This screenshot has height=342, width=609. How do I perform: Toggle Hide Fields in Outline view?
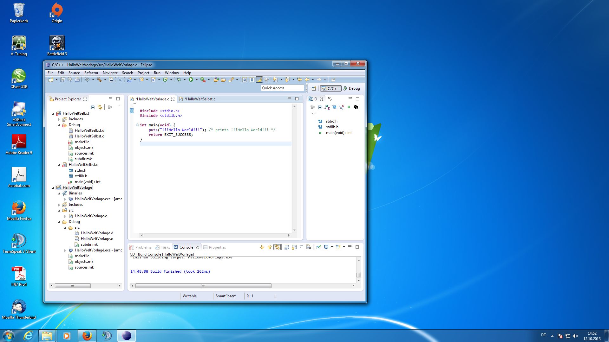[334, 107]
